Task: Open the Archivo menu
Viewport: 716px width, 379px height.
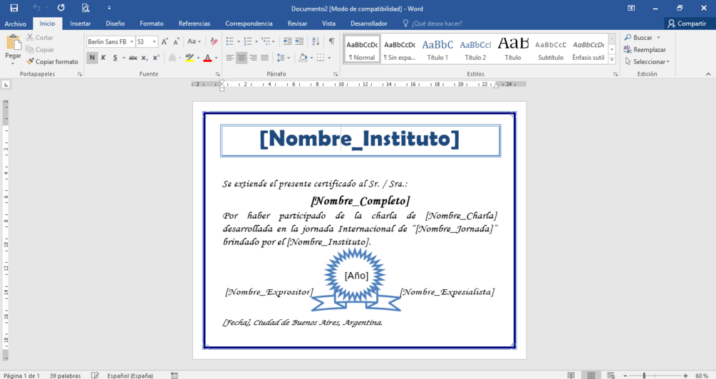Action: (16, 24)
